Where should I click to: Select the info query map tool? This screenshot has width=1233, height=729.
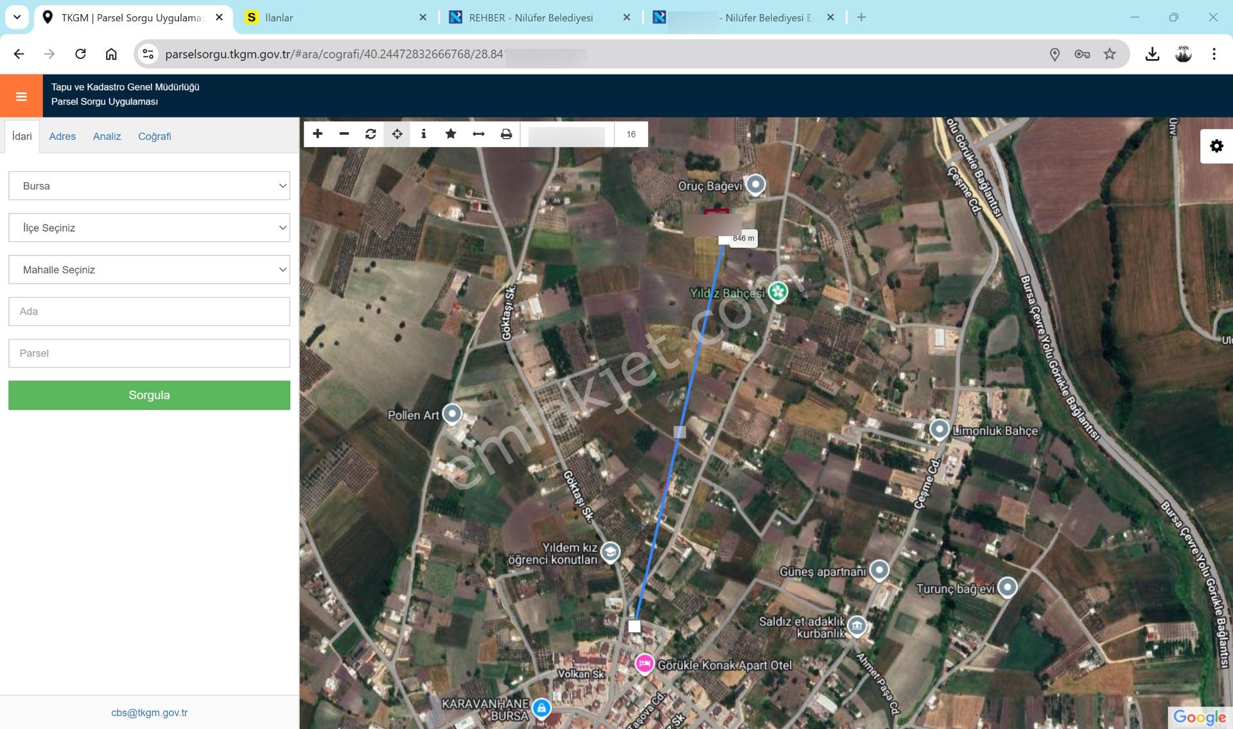(424, 133)
